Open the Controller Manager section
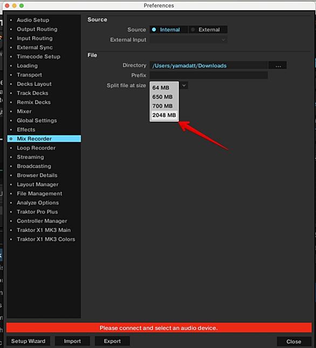 click(42, 221)
